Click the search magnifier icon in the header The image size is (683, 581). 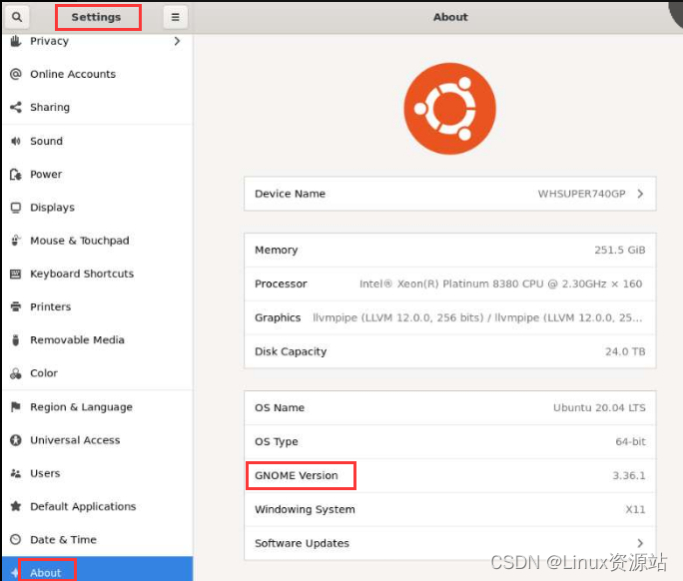17,17
